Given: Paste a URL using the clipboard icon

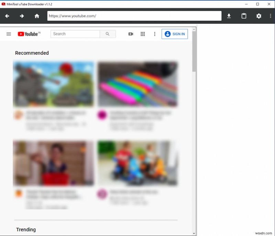Looking at the screenshot, I should point(244,16).
